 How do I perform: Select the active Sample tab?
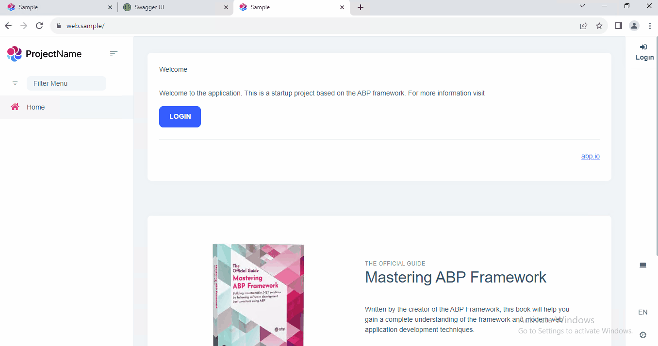pyautogui.click(x=292, y=7)
